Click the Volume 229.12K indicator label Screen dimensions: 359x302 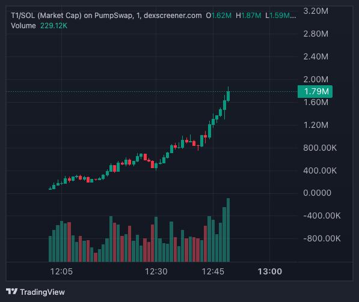click(39, 26)
